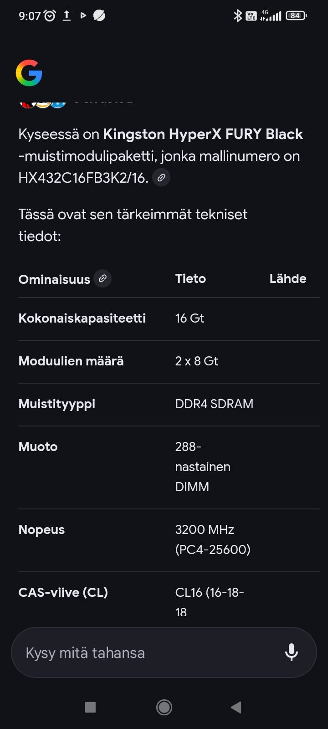Tap the alarm clock status icon
This screenshot has height=729, width=328.
click(x=50, y=16)
